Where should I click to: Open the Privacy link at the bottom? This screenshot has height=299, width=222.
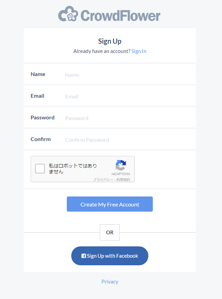(x=110, y=282)
